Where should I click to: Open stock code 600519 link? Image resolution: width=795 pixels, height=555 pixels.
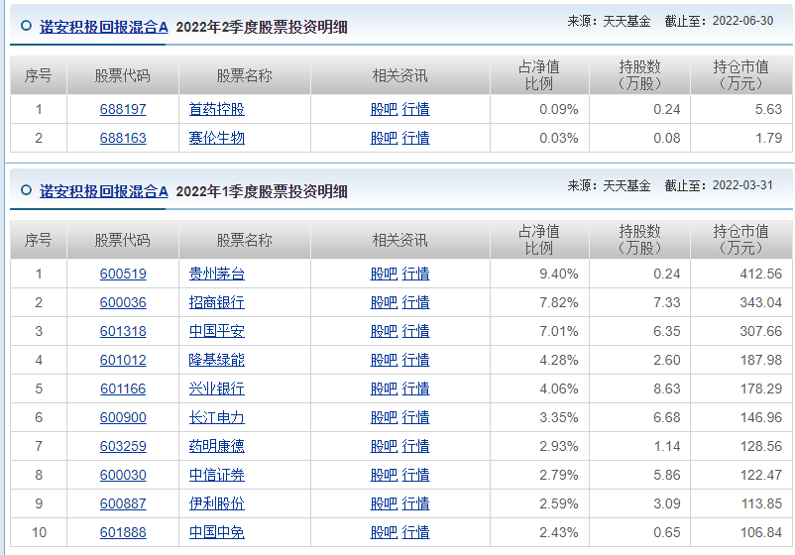[123, 275]
